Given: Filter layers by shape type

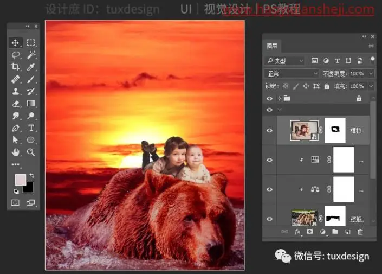Looking at the screenshot, I should click(x=348, y=61).
